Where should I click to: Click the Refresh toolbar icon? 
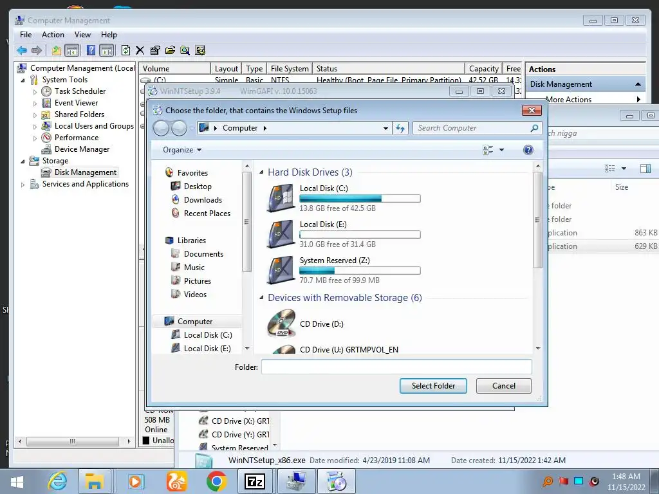pyautogui.click(x=125, y=50)
